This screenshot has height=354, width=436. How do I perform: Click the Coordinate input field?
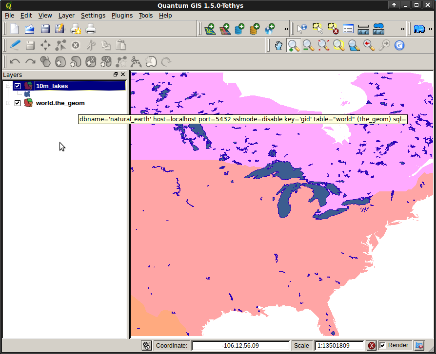240,346
